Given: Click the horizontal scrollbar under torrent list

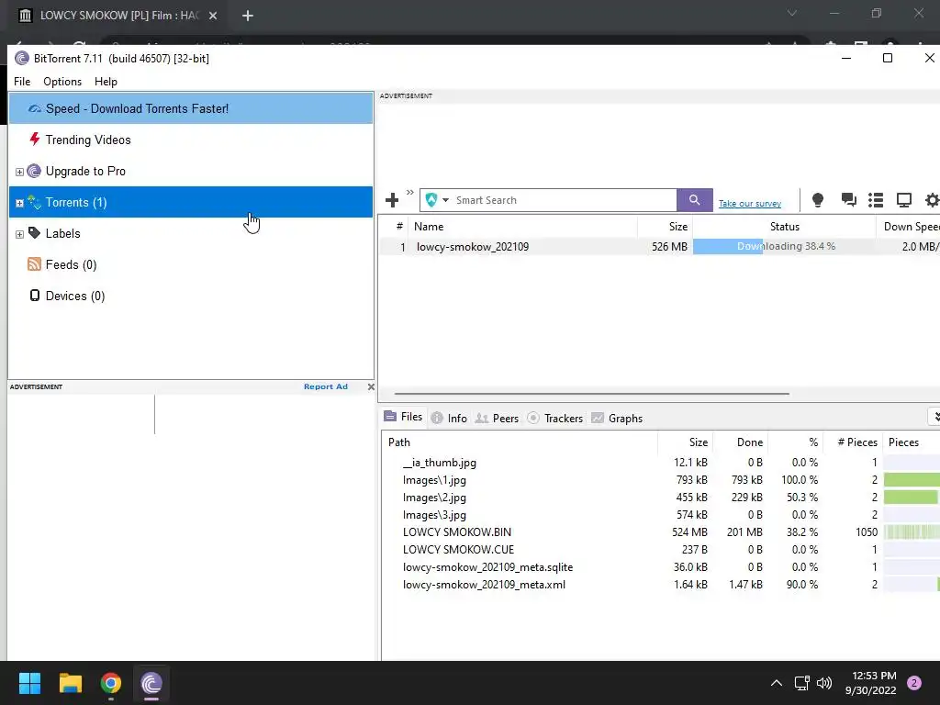Looking at the screenshot, I should [592, 394].
